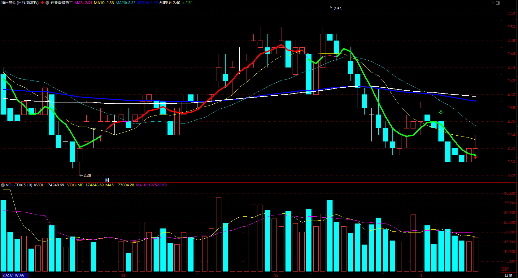Click the last red candle on the chart
The width and height of the screenshot is (518, 278).
[x=476, y=152]
